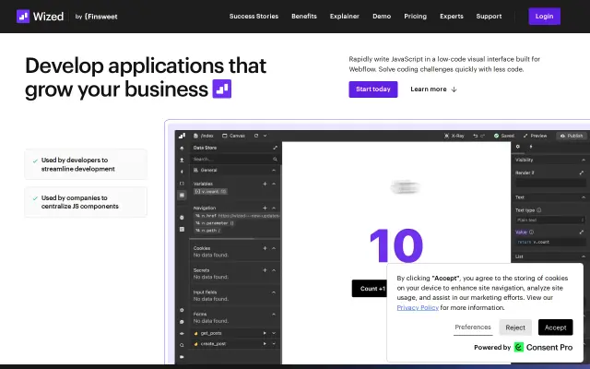Collapse the Secrets section
This screenshot has height=369, width=590.
click(x=274, y=270)
